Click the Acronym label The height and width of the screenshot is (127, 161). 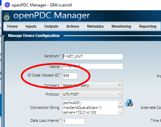[52, 56]
